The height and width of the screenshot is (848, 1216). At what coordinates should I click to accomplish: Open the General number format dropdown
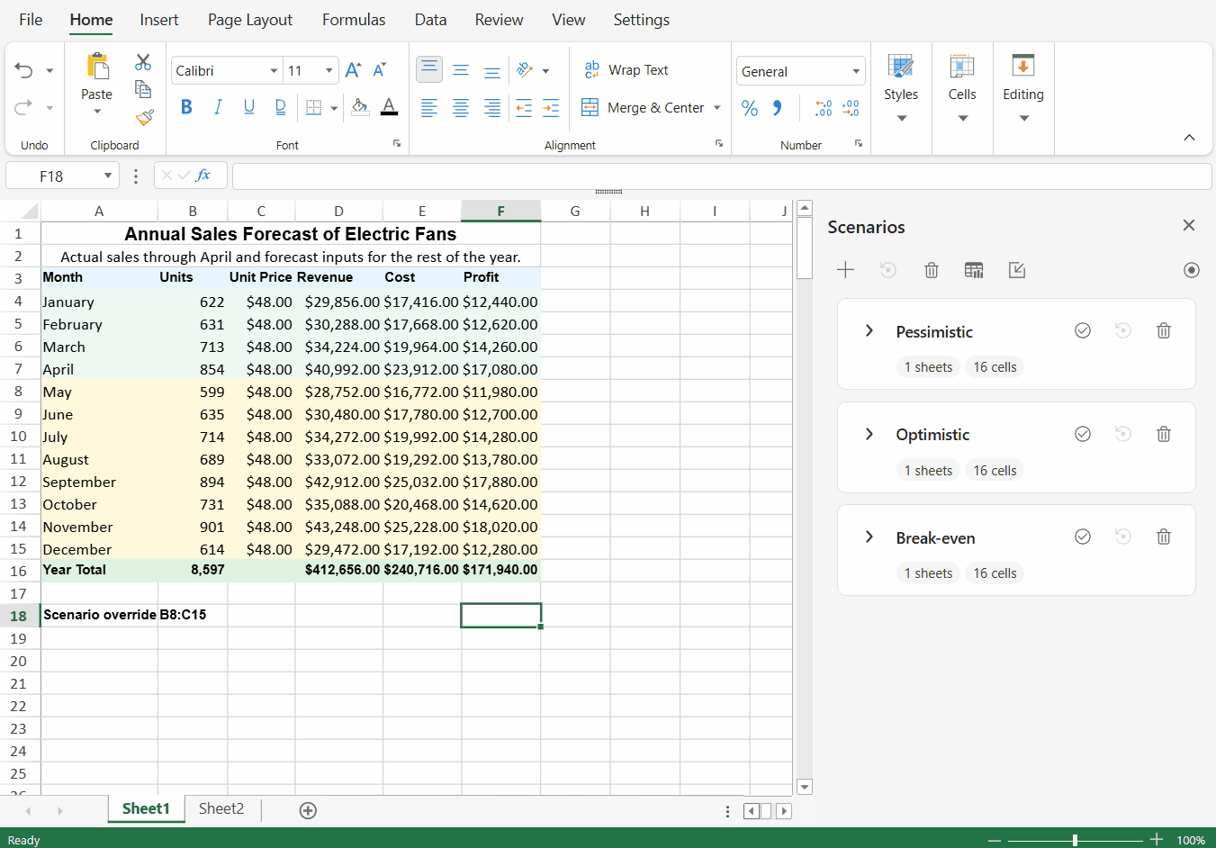point(856,72)
